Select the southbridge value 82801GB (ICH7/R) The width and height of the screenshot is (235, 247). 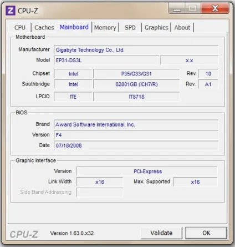click(x=136, y=84)
